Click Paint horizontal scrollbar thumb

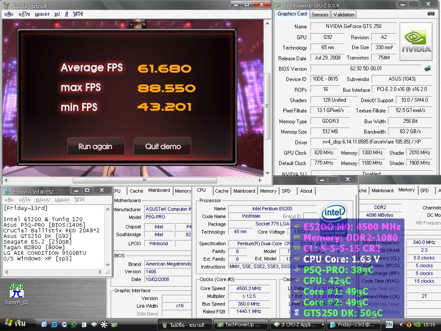[x=145, y=180]
